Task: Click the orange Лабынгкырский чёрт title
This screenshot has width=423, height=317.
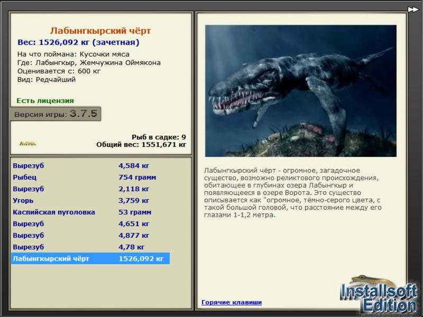Action: click(x=100, y=31)
